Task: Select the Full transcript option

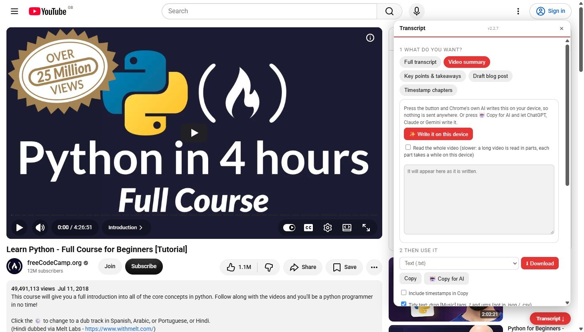Action: [420, 62]
